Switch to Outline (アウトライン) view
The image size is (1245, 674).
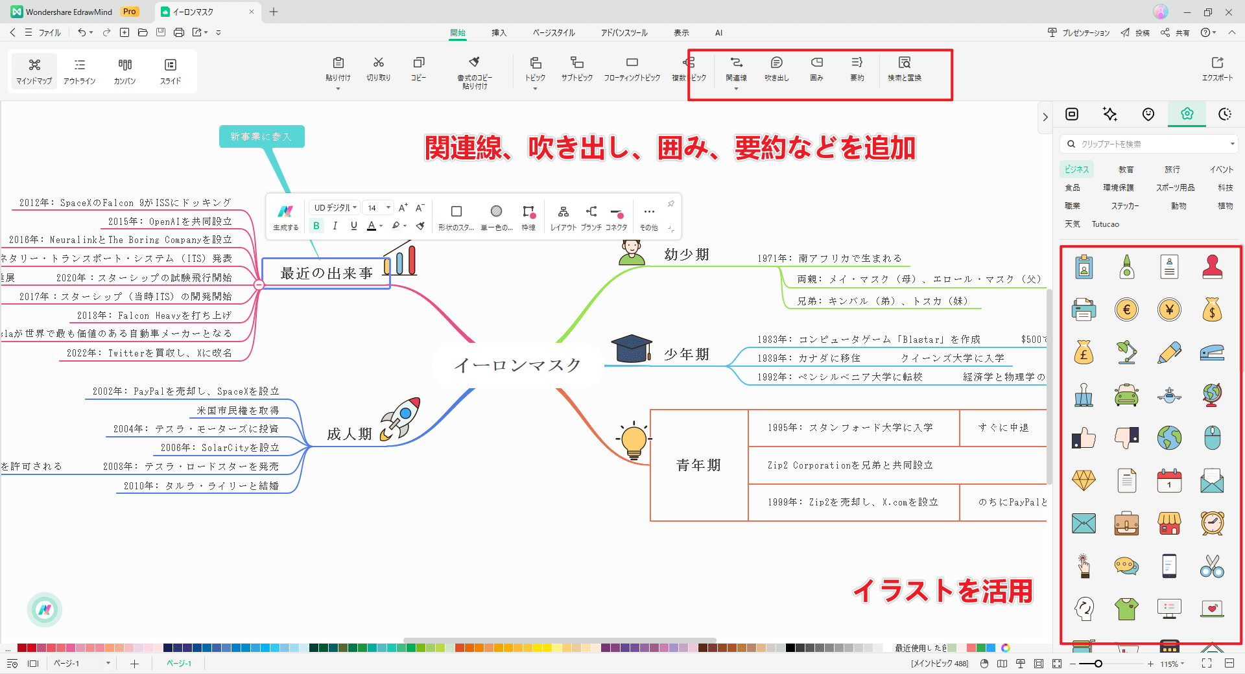79,71
